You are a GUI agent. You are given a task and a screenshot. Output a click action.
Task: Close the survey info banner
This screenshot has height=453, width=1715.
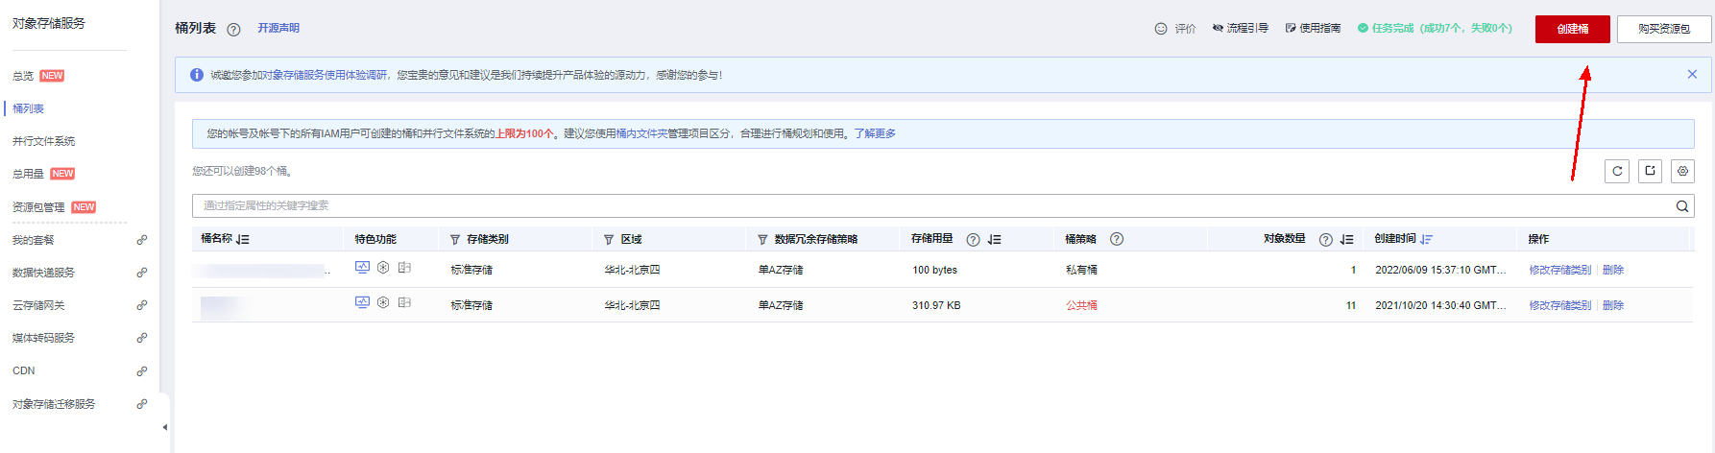click(1692, 74)
